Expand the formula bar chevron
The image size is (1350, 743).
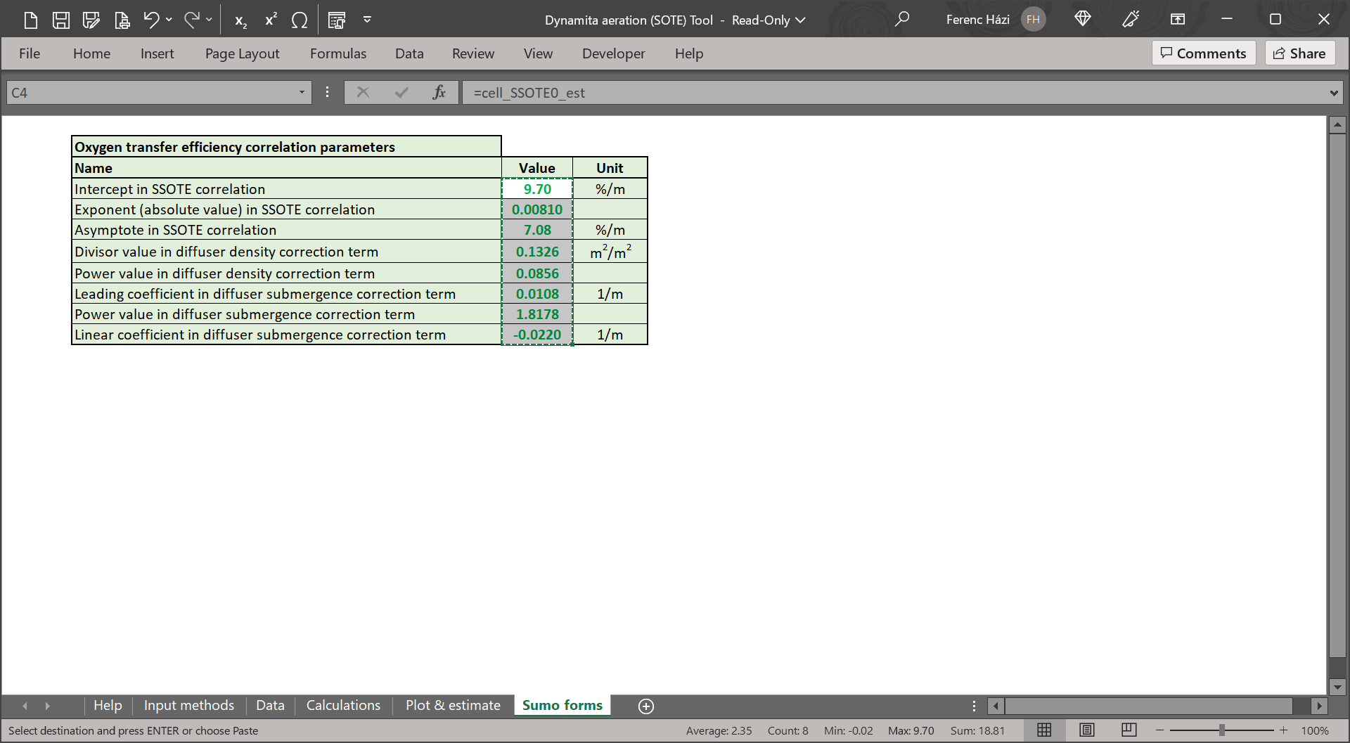(1333, 93)
